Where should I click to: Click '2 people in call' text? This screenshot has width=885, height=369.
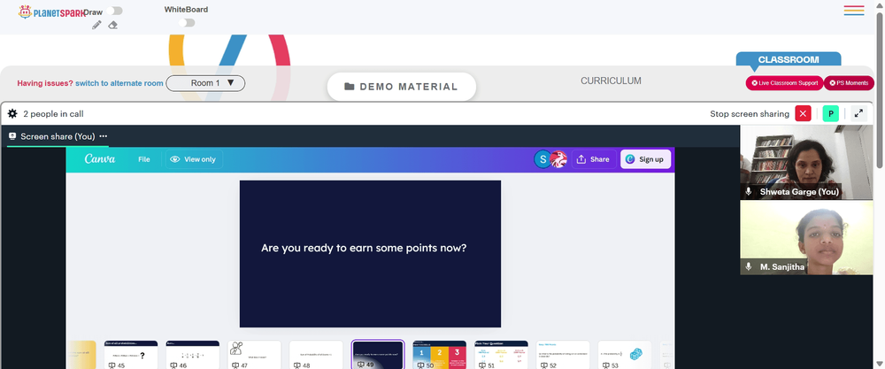(x=54, y=113)
